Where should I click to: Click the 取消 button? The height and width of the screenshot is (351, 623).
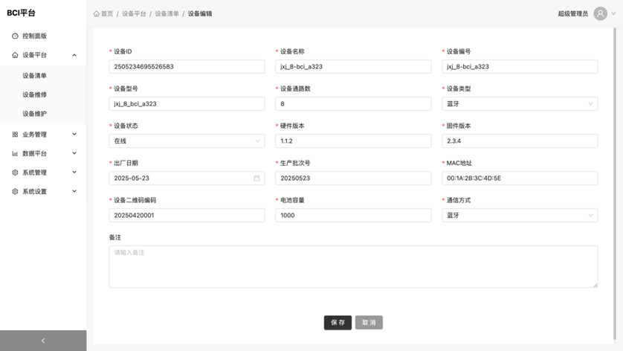pos(369,323)
